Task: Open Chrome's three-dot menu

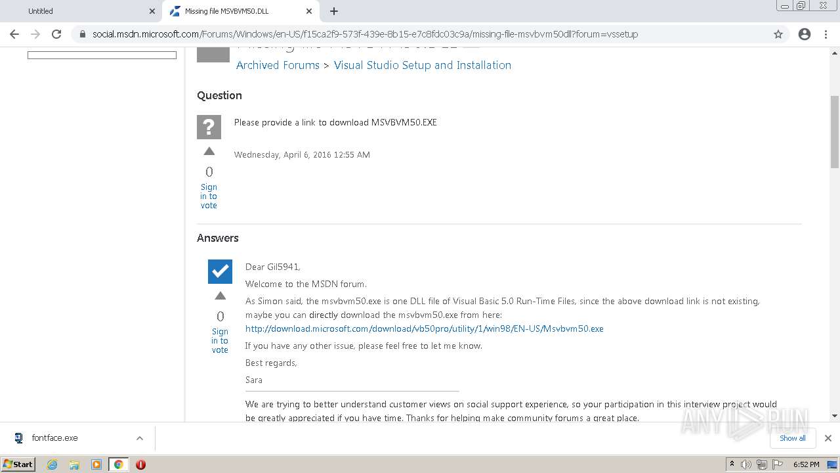Action: tap(826, 34)
